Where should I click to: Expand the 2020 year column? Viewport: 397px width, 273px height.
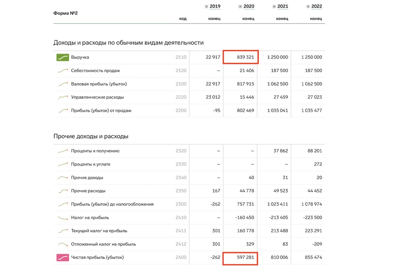point(240,7)
